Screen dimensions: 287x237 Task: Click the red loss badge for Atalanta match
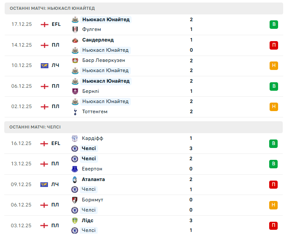click(274, 184)
